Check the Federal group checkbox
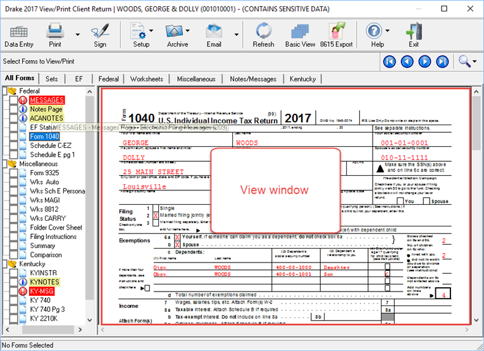 click(4, 91)
